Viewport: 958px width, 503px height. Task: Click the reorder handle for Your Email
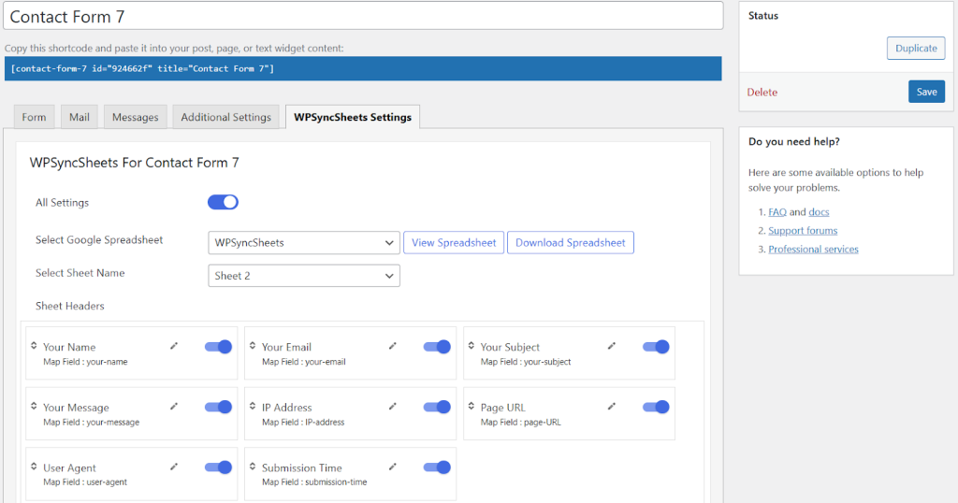(x=253, y=346)
